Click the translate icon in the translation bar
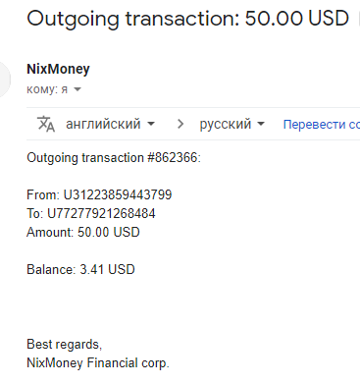360x384 pixels. pos(46,124)
